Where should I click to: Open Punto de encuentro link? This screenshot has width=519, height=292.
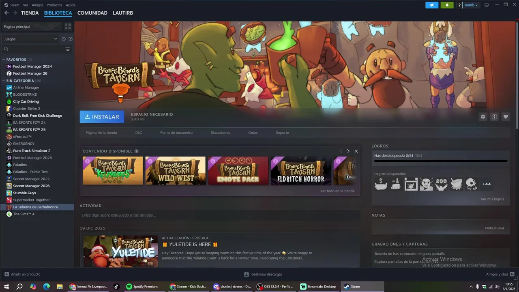coord(176,133)
